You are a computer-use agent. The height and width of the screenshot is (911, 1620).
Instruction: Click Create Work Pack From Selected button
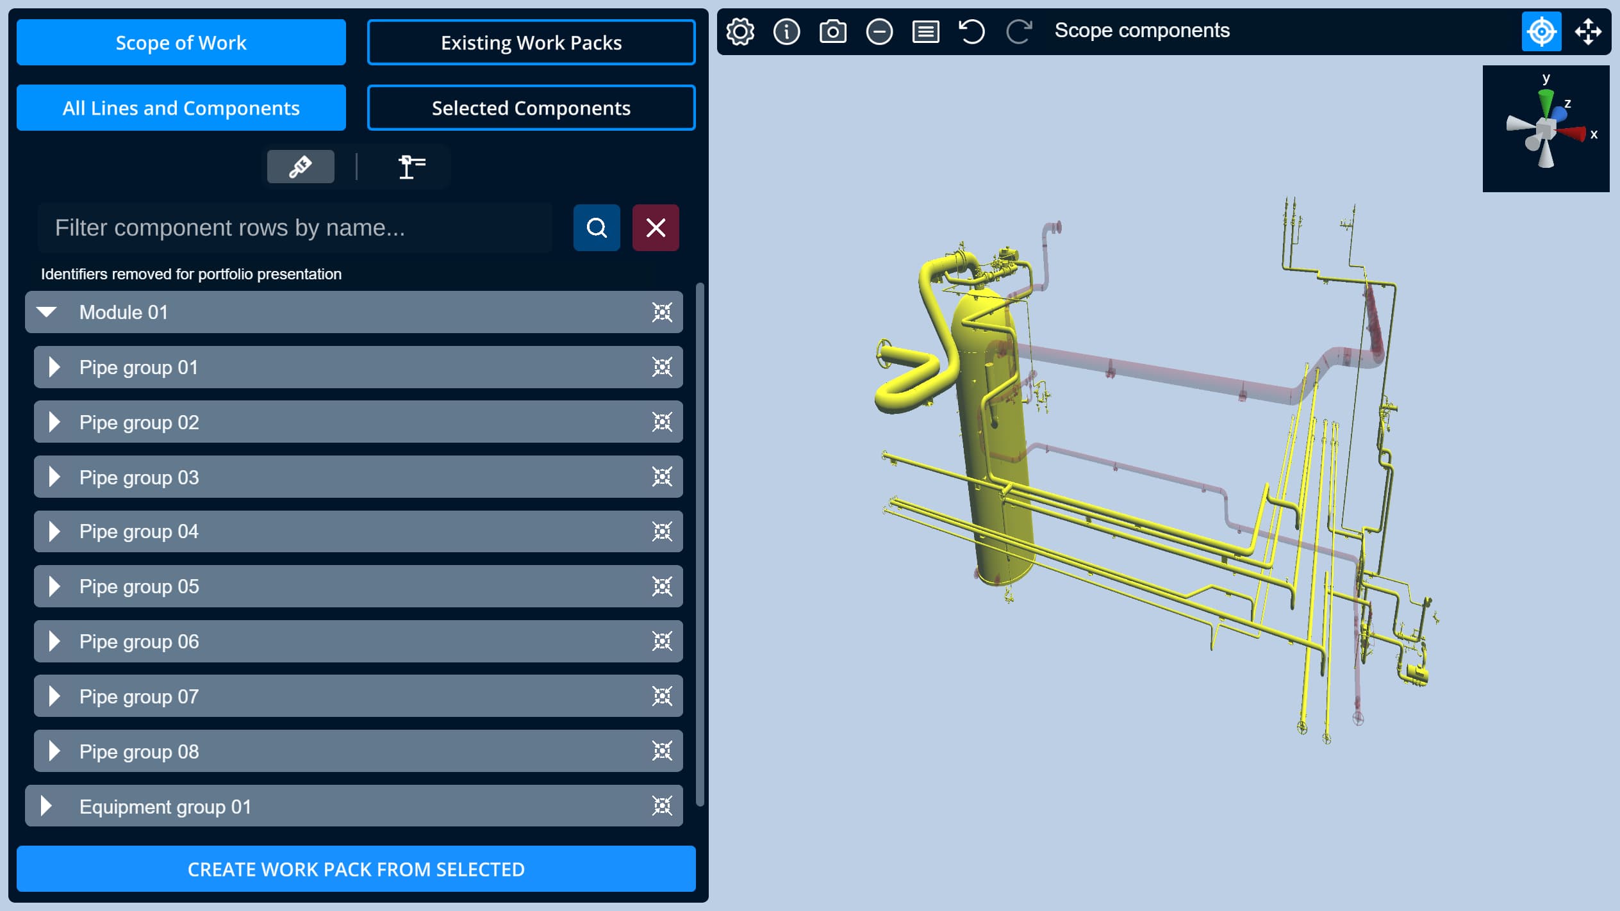tap(356, 869)
